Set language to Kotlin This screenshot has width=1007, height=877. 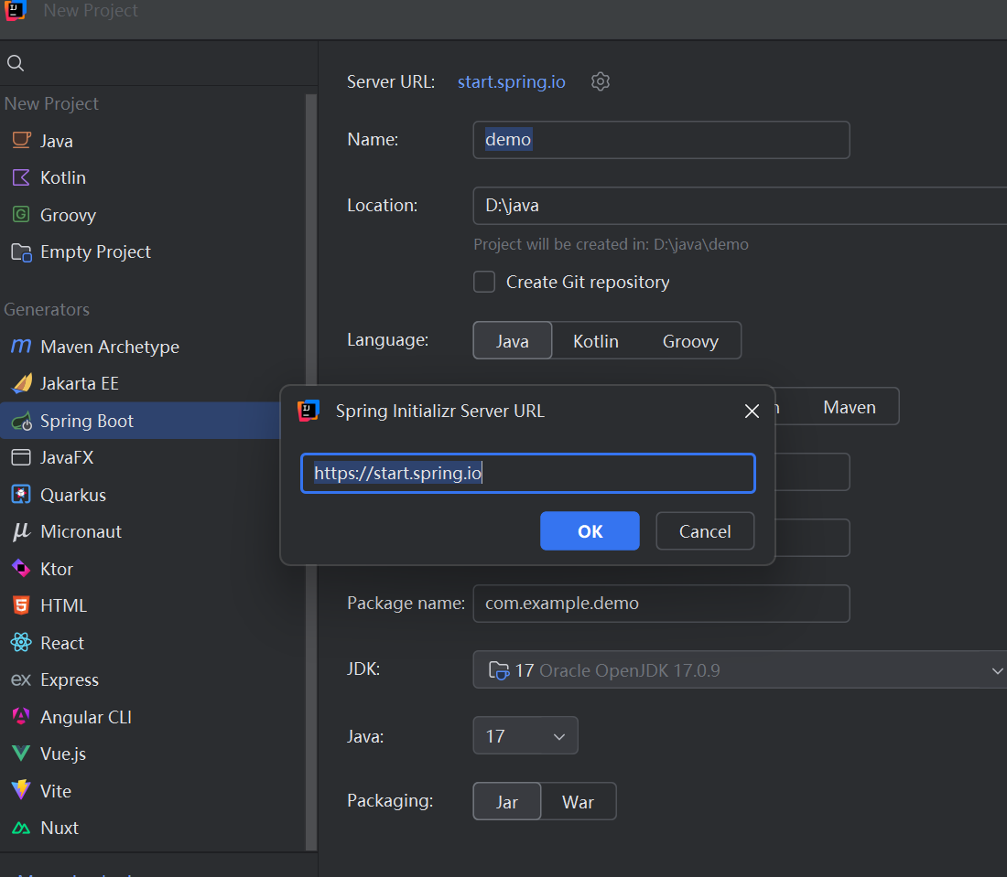point(596,341)
